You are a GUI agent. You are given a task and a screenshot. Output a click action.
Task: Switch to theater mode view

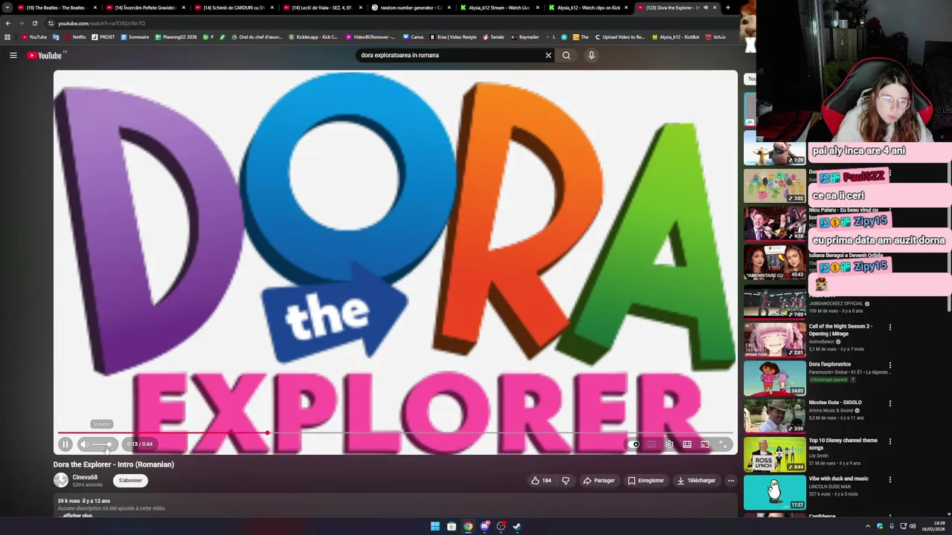(687, 444)
